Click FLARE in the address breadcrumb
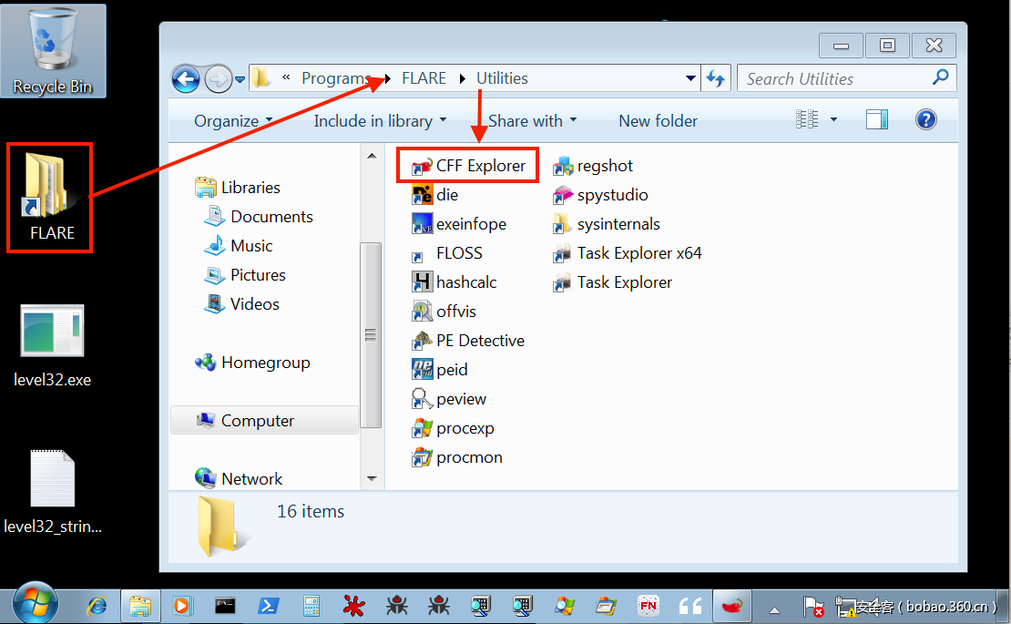1011x624 pixels. click(424, 78)
